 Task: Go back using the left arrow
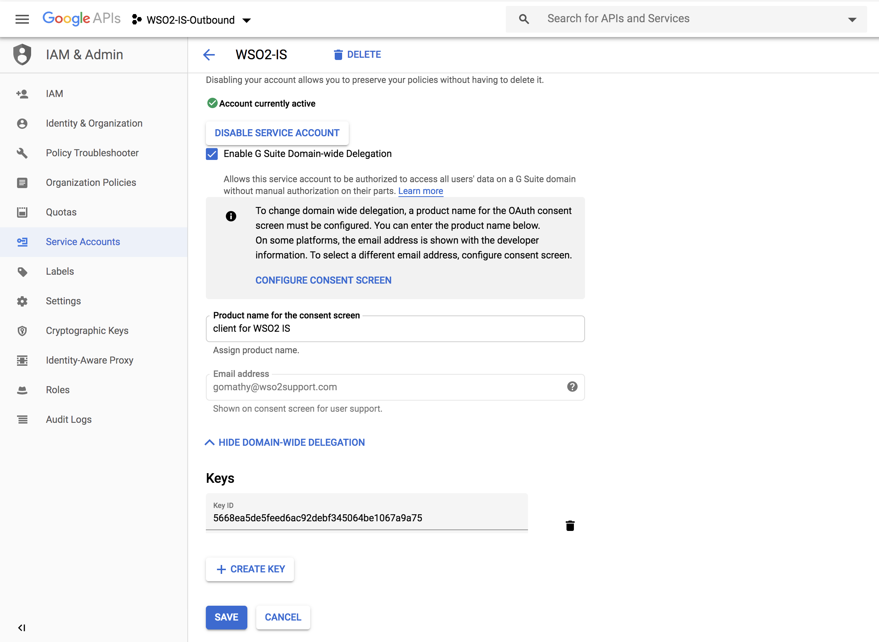(209, 54)
